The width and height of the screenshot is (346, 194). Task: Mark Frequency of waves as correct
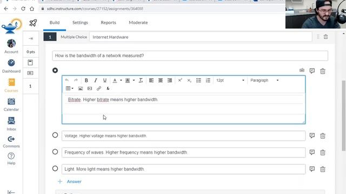point(55,152)
